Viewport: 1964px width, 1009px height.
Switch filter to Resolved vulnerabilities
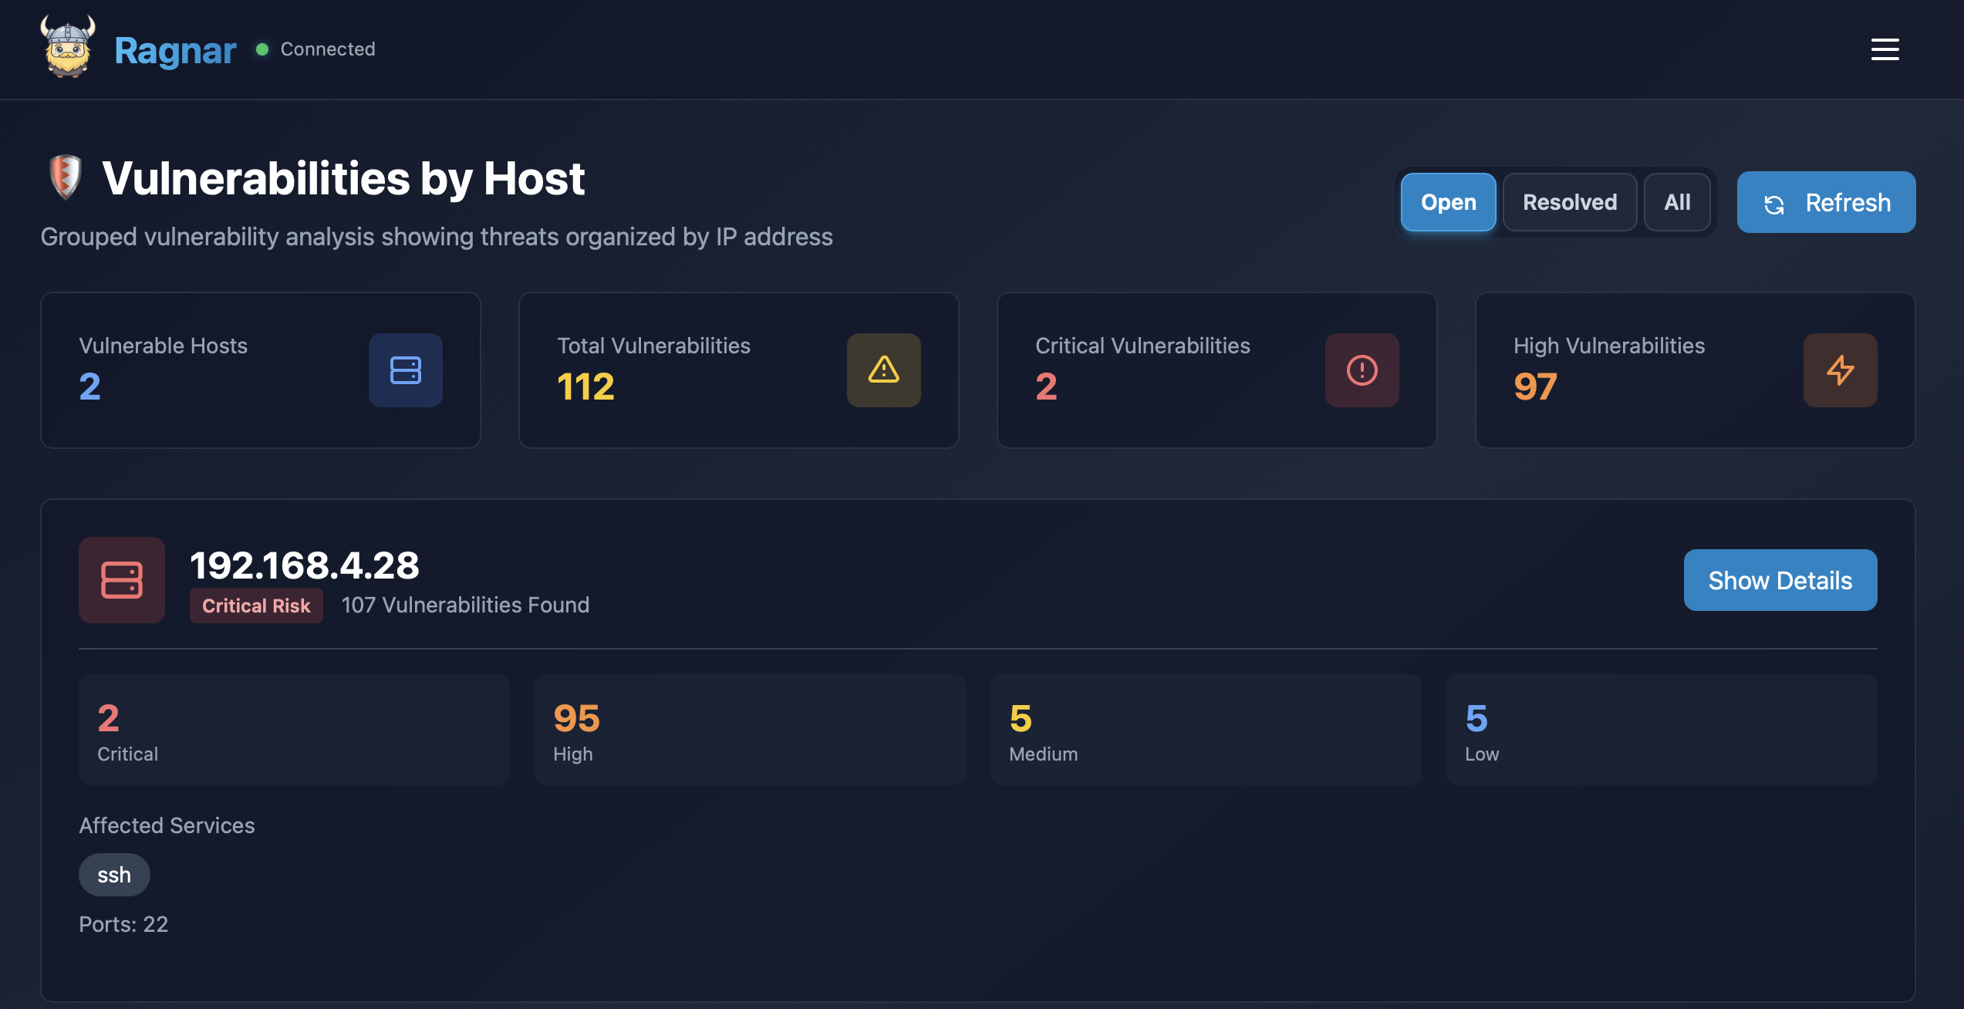click(1569, 202)
